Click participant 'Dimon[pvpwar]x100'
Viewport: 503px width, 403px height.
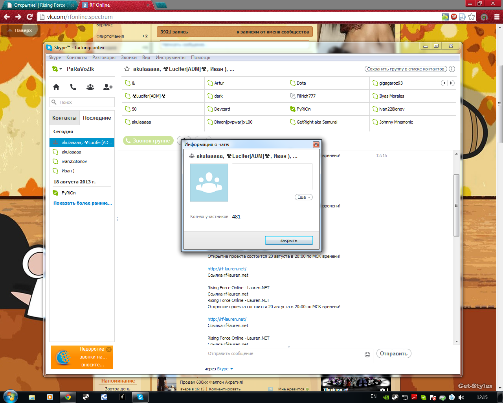[233, 122]
